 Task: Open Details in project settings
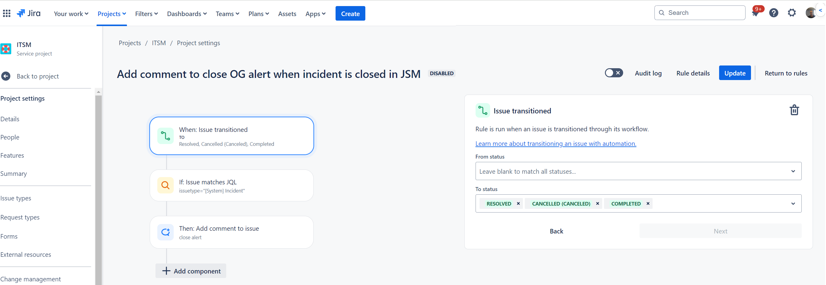pyautogui.click(x=10, y=119)
